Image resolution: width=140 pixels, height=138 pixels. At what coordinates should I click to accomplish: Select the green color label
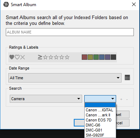pos(96,57)
